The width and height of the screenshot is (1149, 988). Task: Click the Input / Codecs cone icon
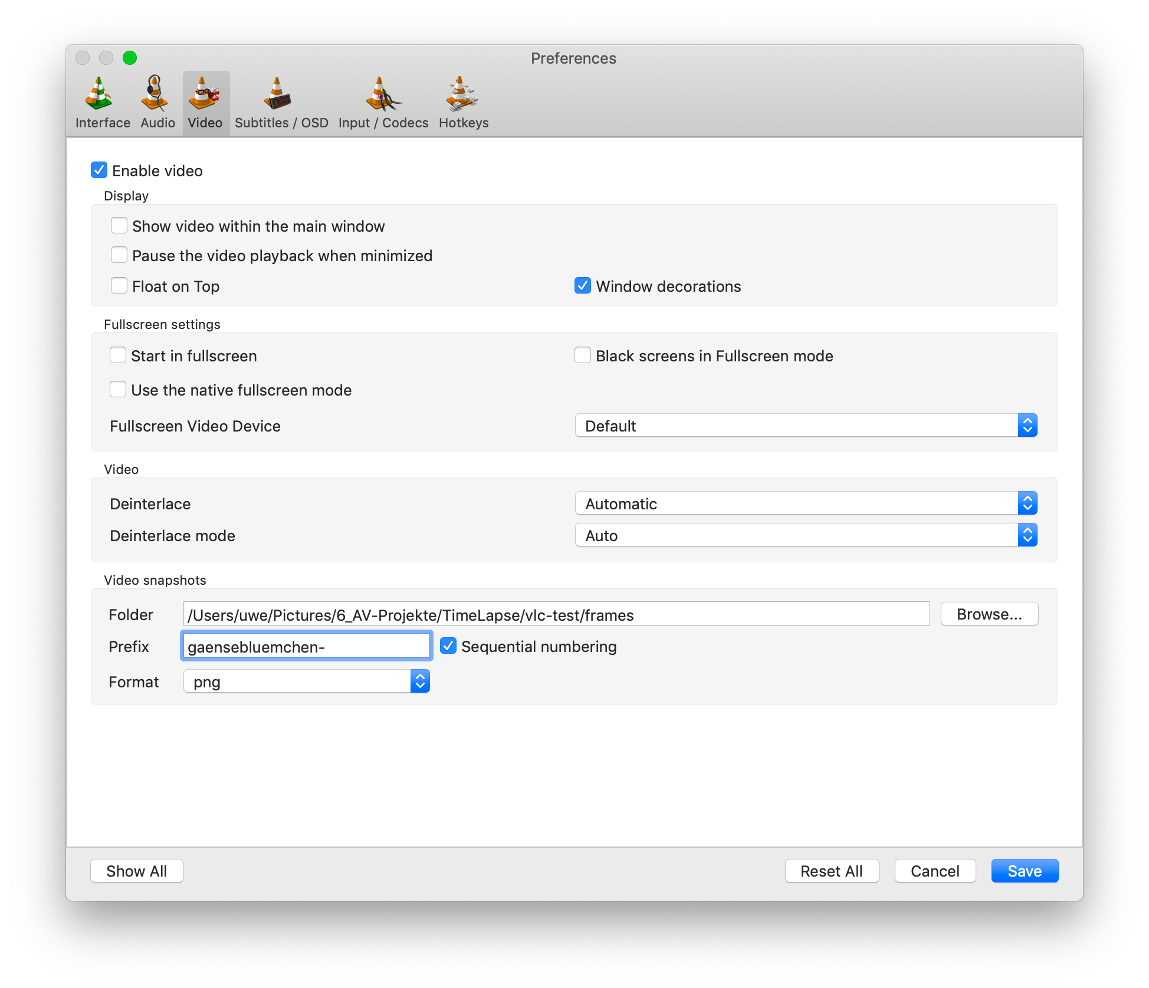coord(382,95)
